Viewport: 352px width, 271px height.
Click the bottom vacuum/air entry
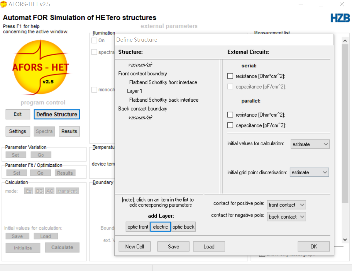(x=140, y=117)
